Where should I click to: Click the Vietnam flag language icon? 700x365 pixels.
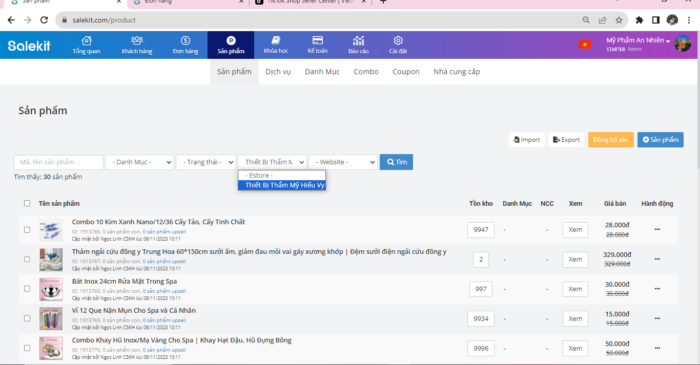tap(585, 45)
